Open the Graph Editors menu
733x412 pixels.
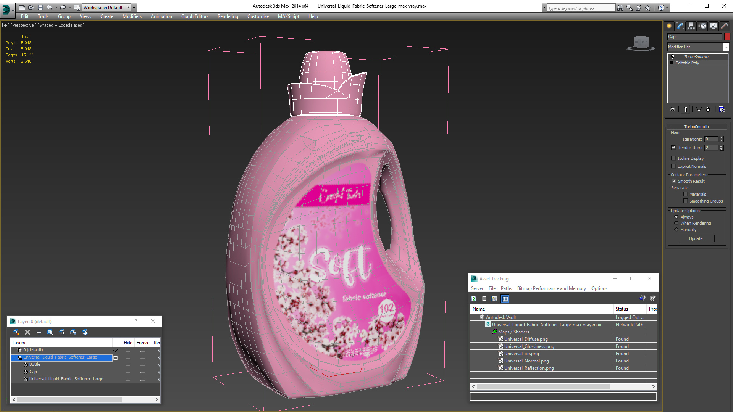coord(195,16)
